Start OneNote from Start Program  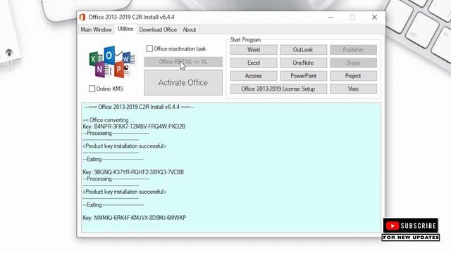click(303, 63)
